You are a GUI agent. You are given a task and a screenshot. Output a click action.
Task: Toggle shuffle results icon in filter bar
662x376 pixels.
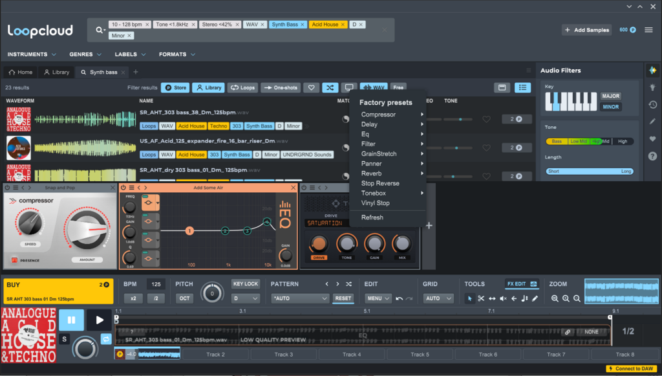(330, 87)
